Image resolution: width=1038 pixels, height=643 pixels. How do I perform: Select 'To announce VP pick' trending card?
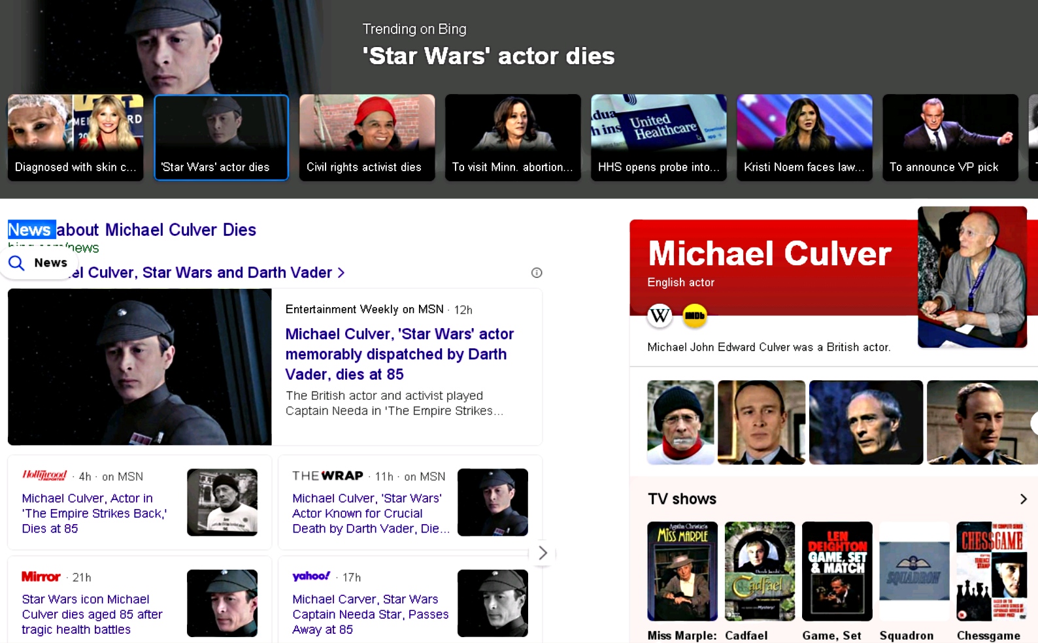(950, 137)
